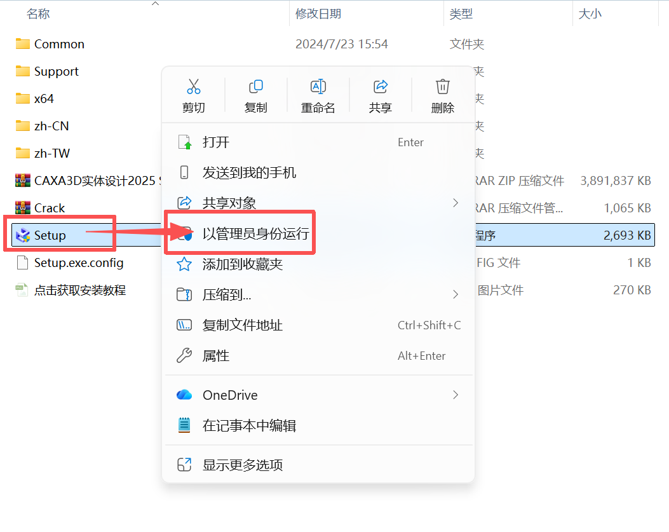669x532 pixels.
Task: Click the 1,065 KB size cell
Action: (x=627, y=208)
